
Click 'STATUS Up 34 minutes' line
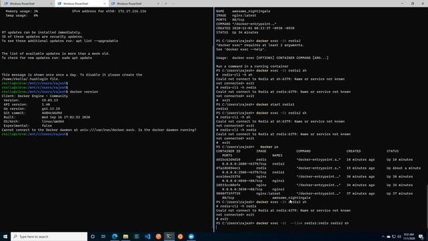tap(237, 33)
